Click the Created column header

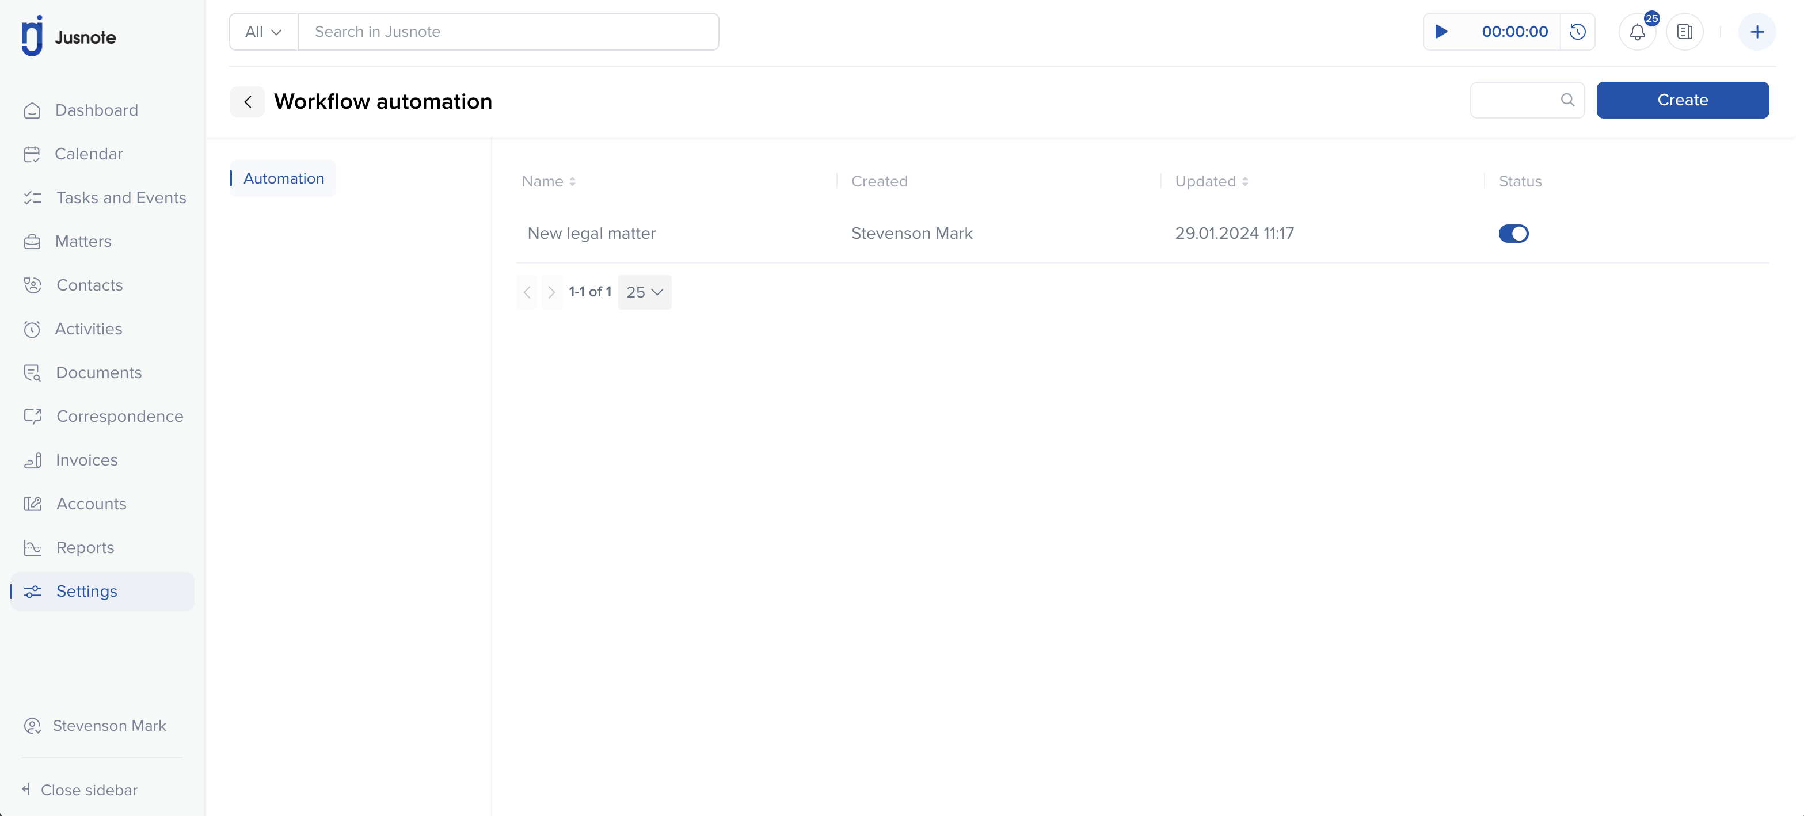coord(879,181)
